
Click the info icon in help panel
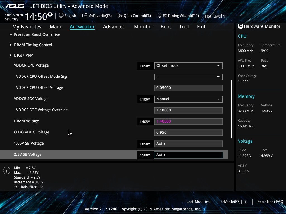point(7,171)
